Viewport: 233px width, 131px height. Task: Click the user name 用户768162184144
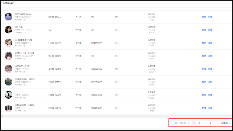pyautogui.click(x=23, y=14)
